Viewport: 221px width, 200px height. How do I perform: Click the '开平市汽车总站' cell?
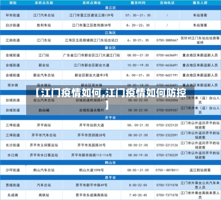44,135
